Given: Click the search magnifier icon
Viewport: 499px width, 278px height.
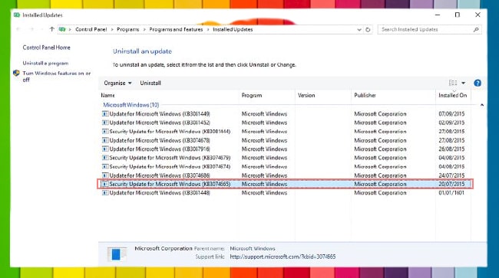Looking at the screenshot, I should [476, 30].
